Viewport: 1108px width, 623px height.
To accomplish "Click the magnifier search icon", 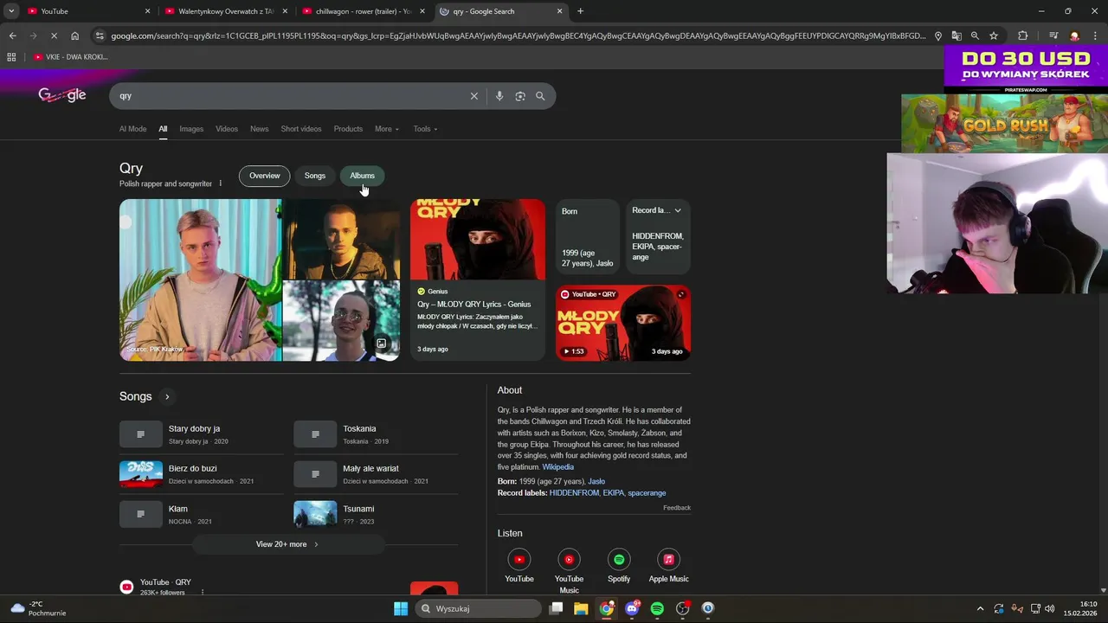I will coord(540,96).
